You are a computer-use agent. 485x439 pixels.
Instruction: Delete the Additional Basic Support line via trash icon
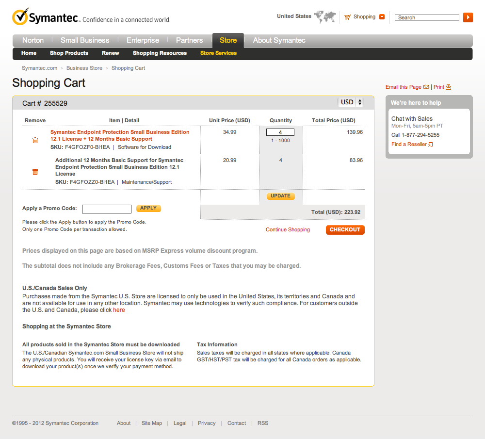point(35,171)
